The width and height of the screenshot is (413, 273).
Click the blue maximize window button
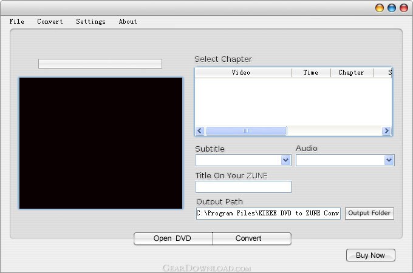click(392, 8)
